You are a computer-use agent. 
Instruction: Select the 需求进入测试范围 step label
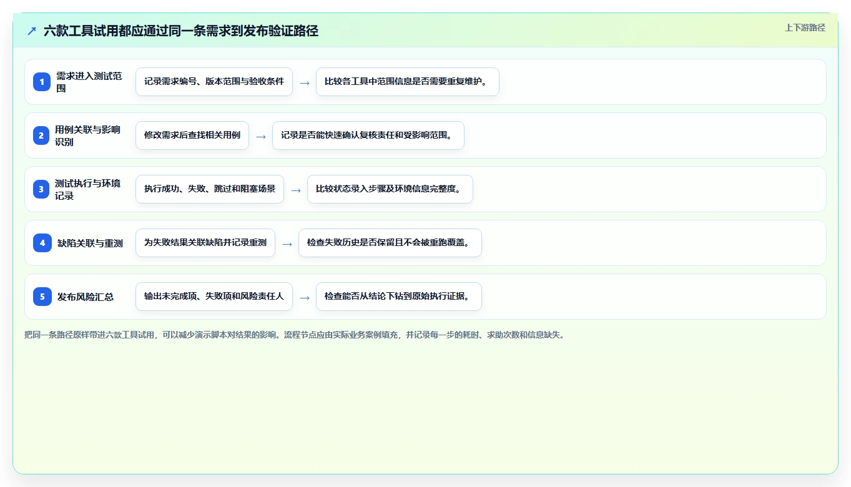[89, 82]
